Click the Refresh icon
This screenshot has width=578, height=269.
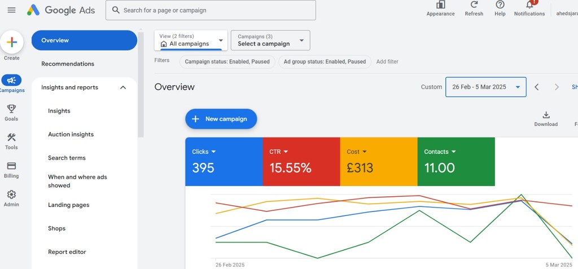[474, 5]
